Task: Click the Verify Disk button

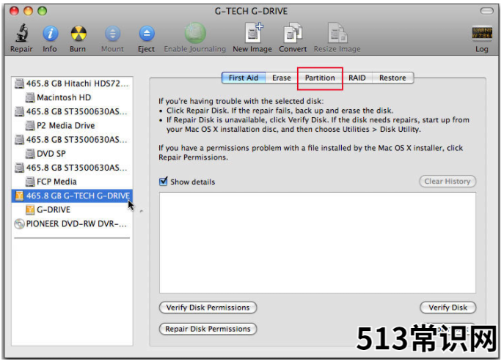Action: point(448,308)
